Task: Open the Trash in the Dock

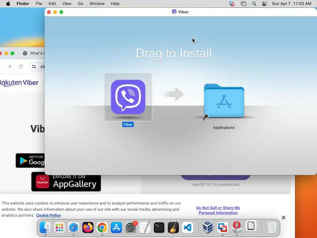Action: tap(271, 227)
